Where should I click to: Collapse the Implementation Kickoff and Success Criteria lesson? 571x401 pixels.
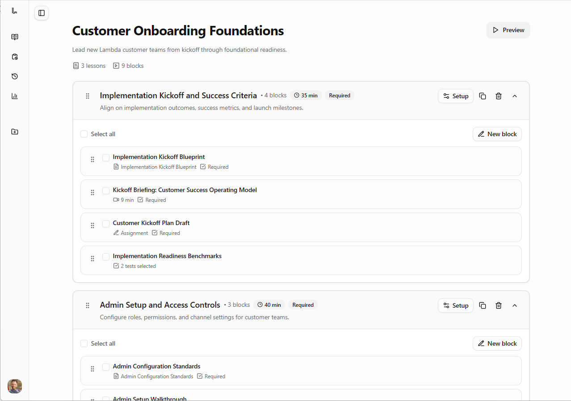point(515,96)
